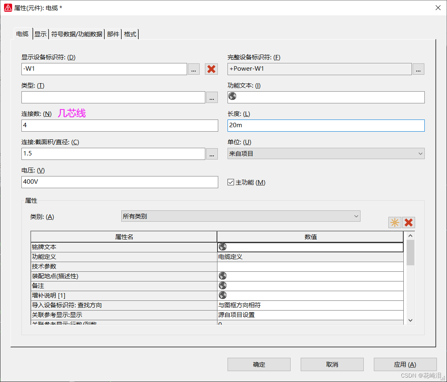This screenshot has width=447, height=382.
Task: Click the browse button for 类型 field
Action: (212, 97)
